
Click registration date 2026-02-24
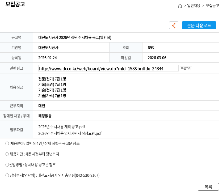(x=48, y=58)
